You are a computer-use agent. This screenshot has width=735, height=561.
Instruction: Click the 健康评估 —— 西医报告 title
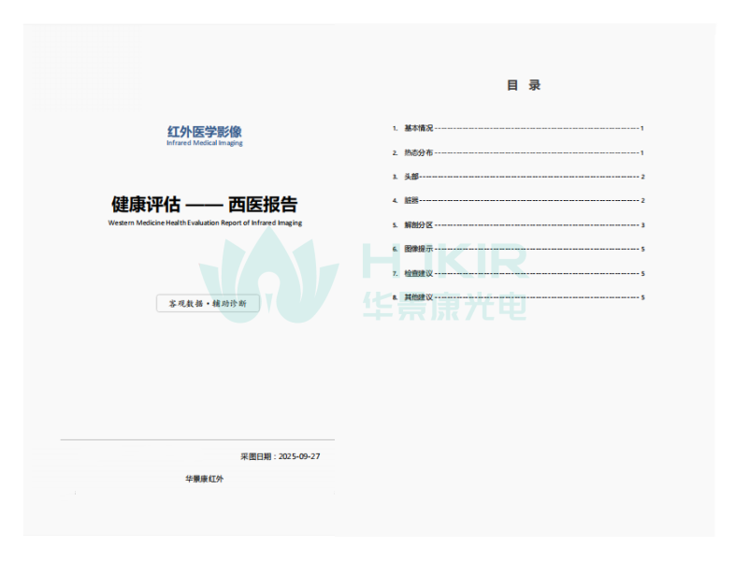[204, 204]
